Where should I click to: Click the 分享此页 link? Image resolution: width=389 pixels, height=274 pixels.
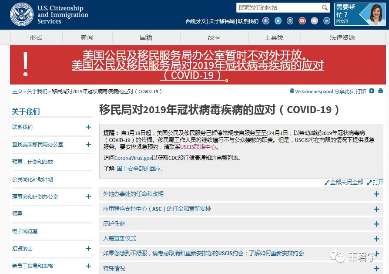pyautogui.click(x=344, y=91)
